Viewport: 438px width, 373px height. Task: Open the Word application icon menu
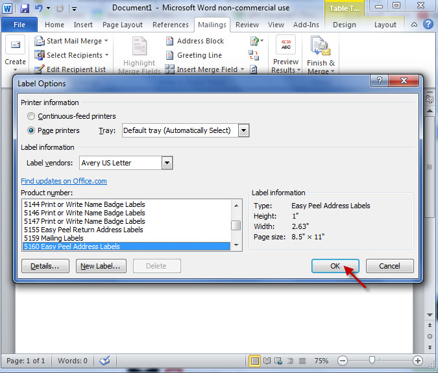pyautogui.click(x=7, y=8)
